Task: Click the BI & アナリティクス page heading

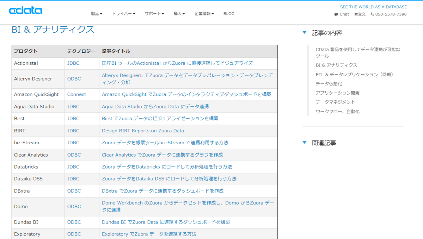Action: (53, 30)
